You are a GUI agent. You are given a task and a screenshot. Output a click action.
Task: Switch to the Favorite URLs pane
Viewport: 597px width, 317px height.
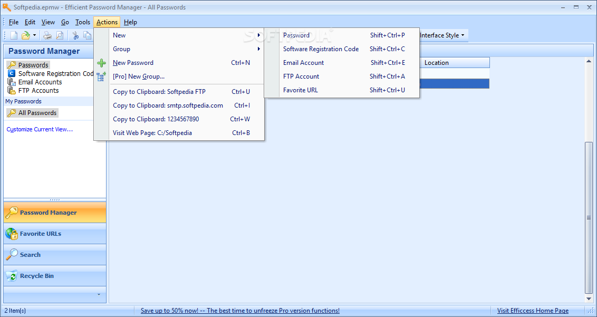click(55, 234)
